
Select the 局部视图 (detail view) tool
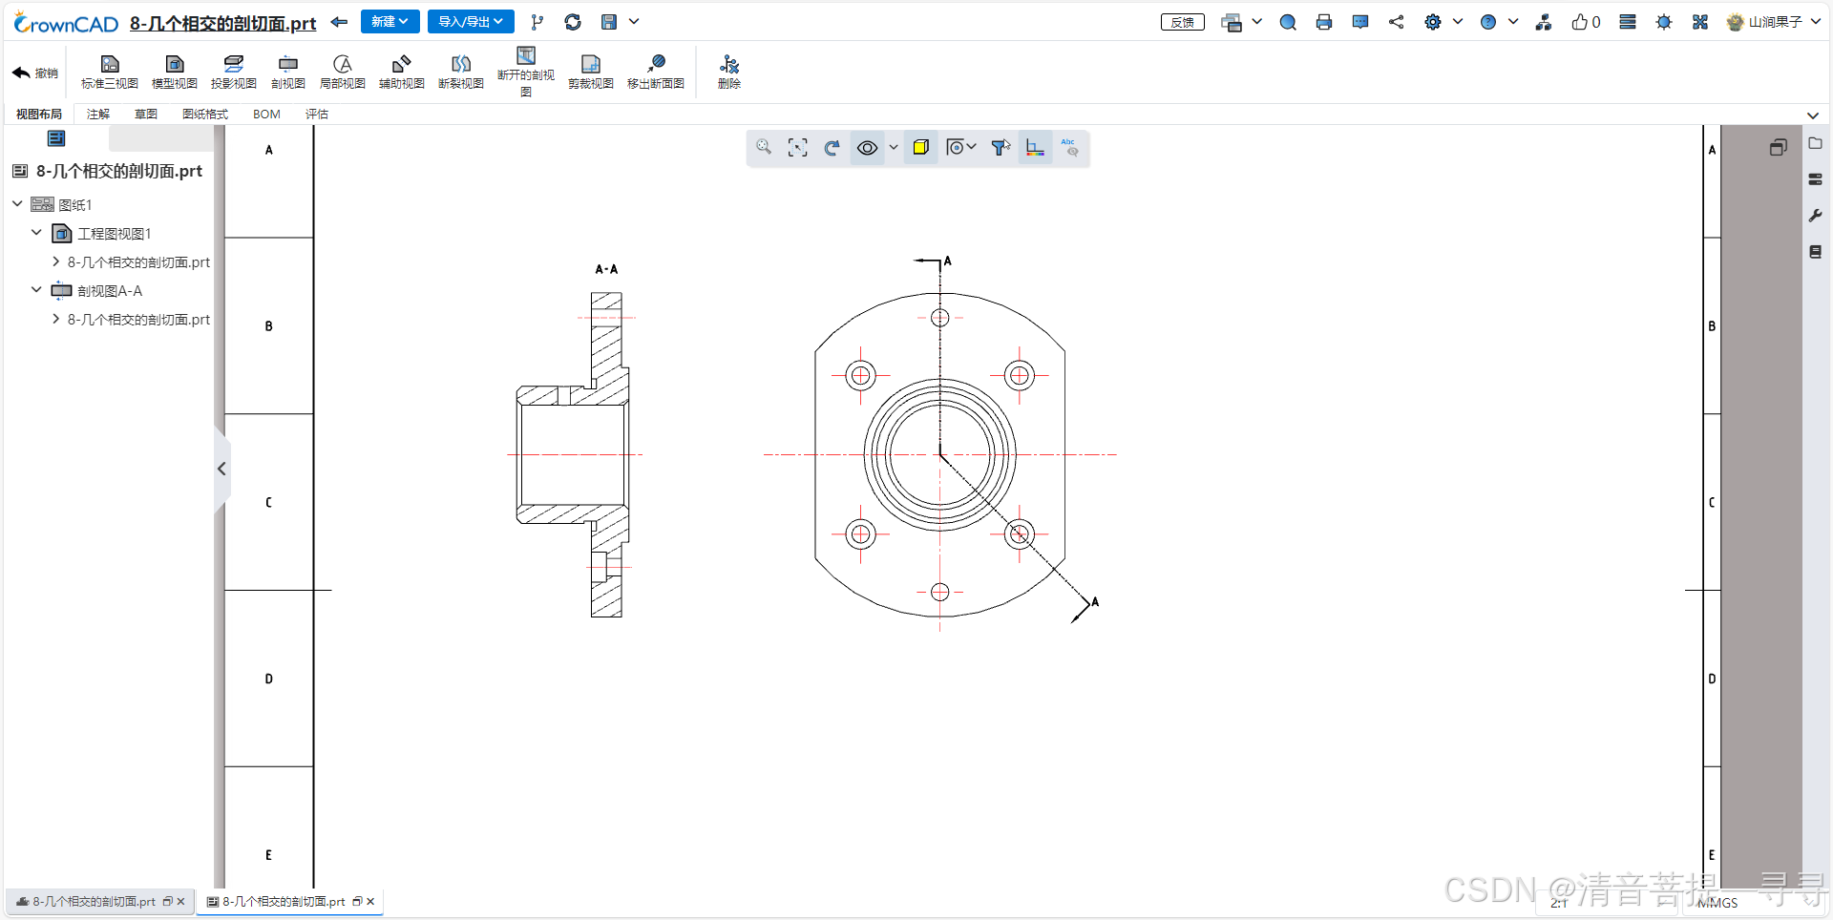(x=343, y=73)
